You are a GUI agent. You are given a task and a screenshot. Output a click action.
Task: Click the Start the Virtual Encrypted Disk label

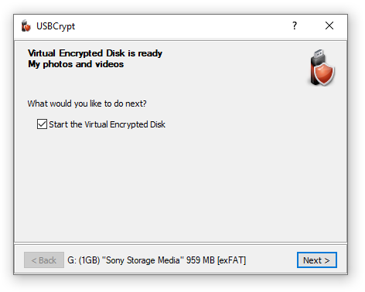(x=107, y=124)
